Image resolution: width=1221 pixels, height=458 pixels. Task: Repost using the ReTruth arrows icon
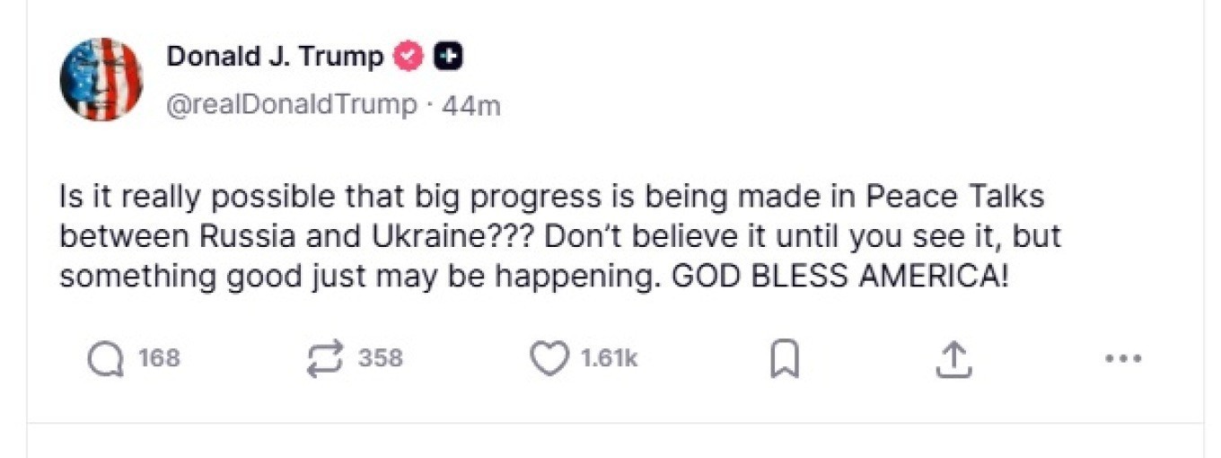coord(324,359)
